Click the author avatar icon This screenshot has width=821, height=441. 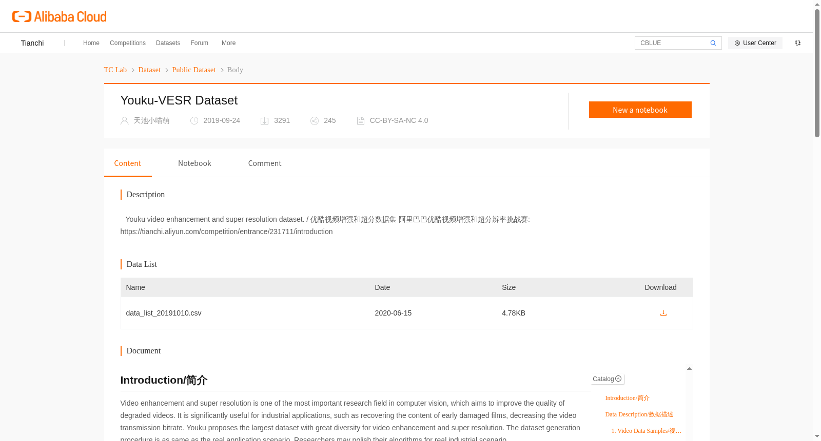pos(124,121)
